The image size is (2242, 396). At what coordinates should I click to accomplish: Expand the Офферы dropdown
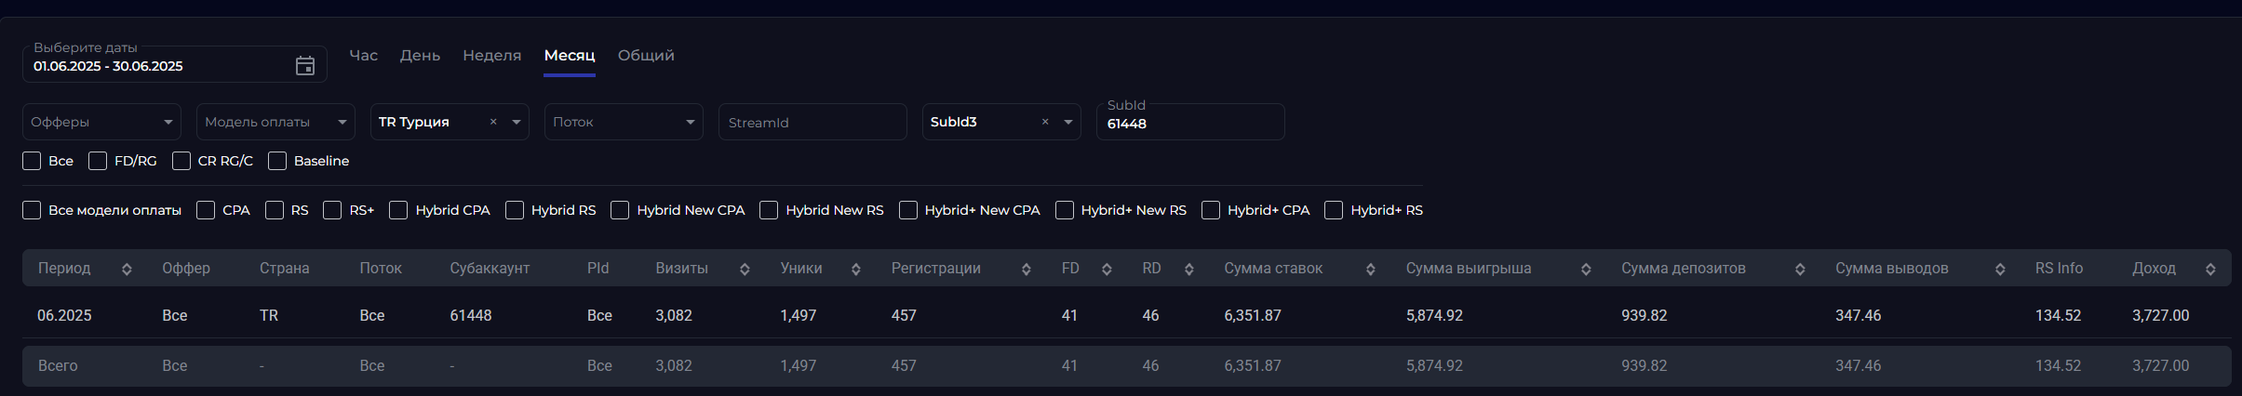click(101, 122)
